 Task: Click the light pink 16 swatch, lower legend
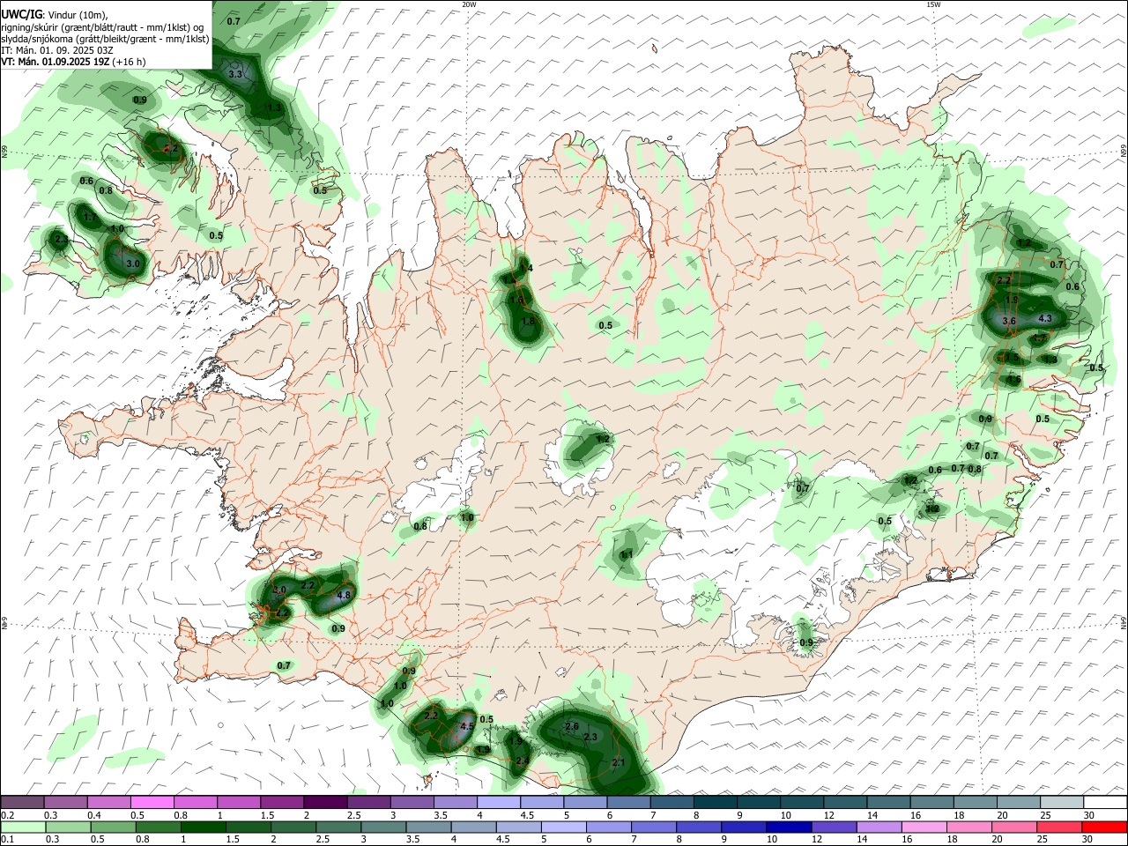click(x=924, y=827)
